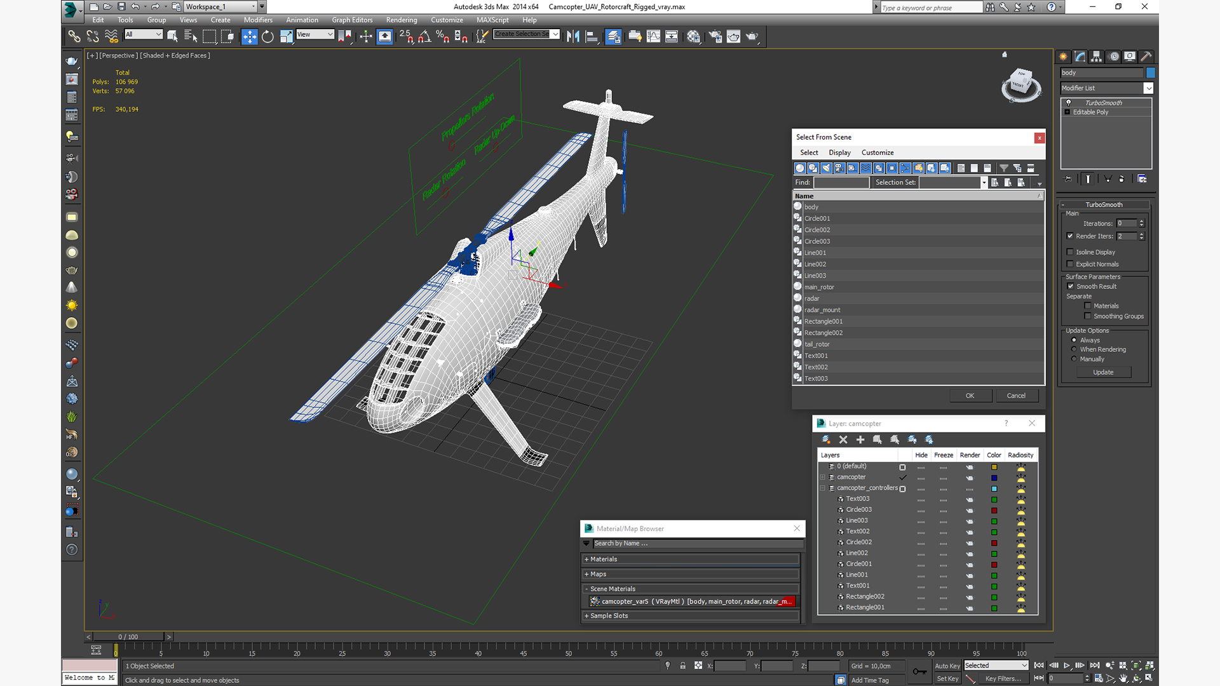This screenshot has height=686, width=1220.
Task: Click Delete layer X icon in Layer window
Action: pyautogui.click(x=843, y=440)
